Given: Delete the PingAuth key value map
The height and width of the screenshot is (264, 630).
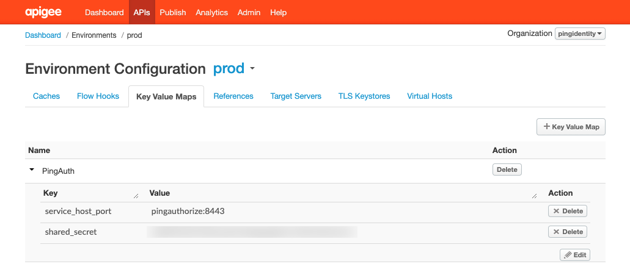Looking at the screenshot, I should coord(507,169).
